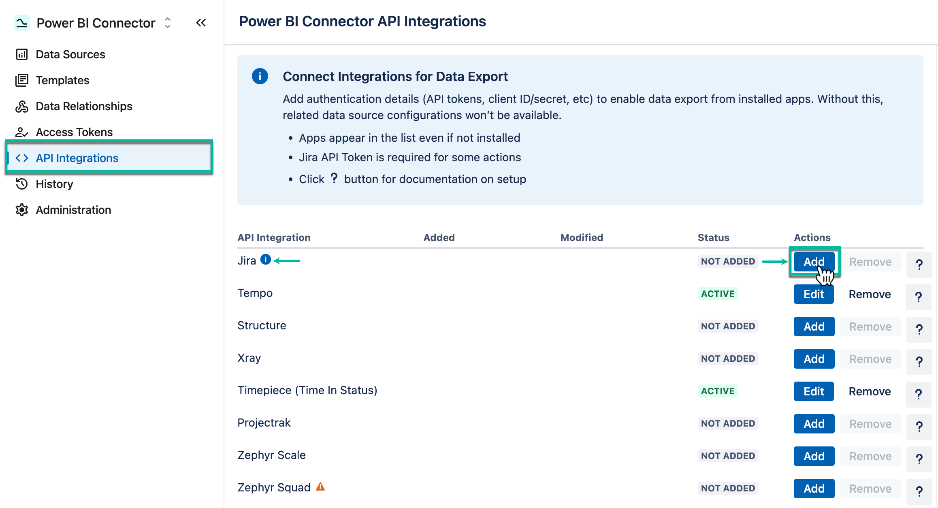Click the Power BI Connector app logo

click(x=22, y=23)
